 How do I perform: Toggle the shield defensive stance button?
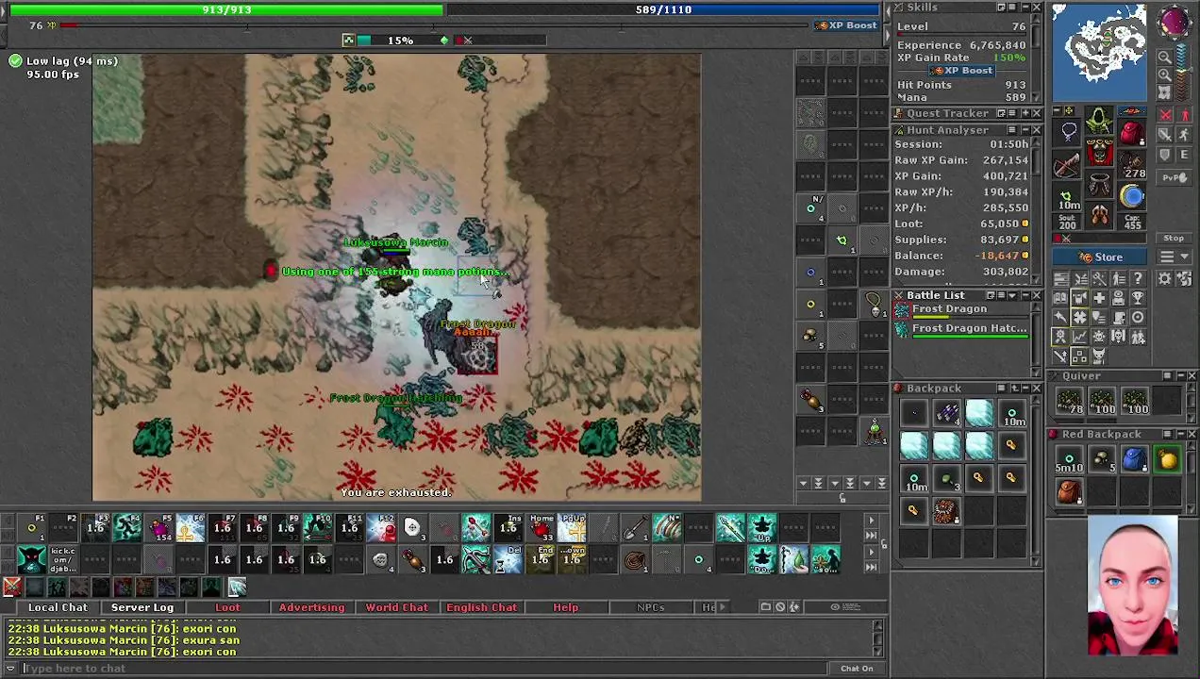(1165, 154)
